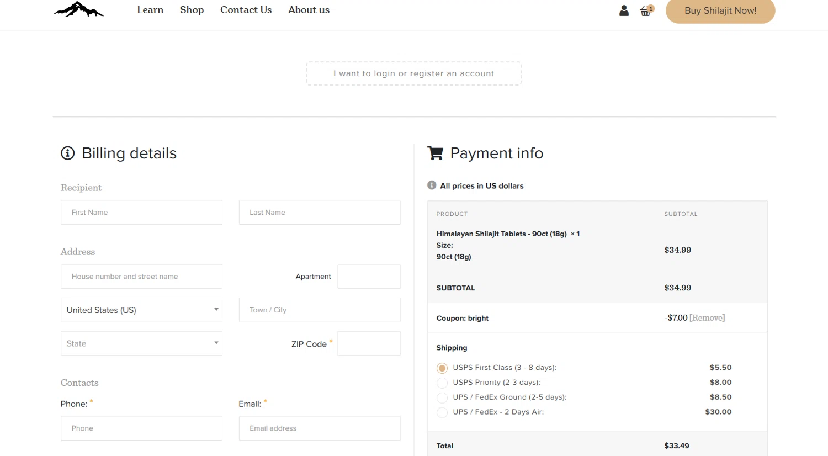Navigate to About us
828x456 pixels.
pos(309,10)
